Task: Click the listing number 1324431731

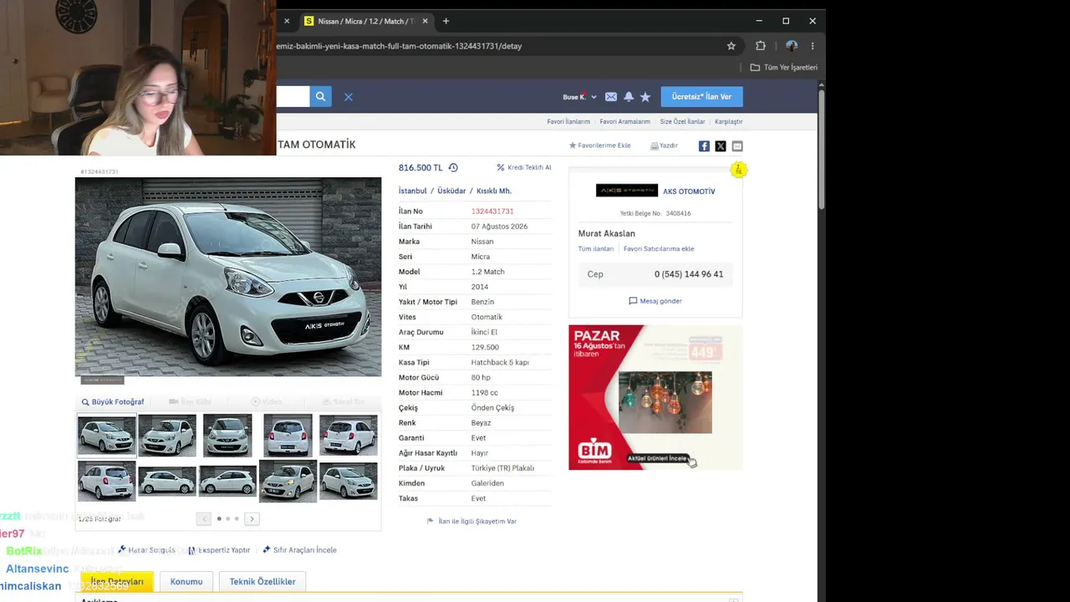Action: tap(492, 212)
